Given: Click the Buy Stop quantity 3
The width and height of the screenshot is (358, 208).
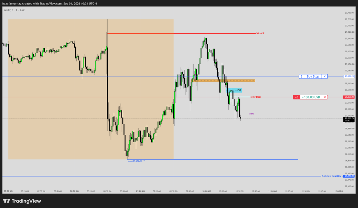Looking at the screenshot, I should click(301, 76).
